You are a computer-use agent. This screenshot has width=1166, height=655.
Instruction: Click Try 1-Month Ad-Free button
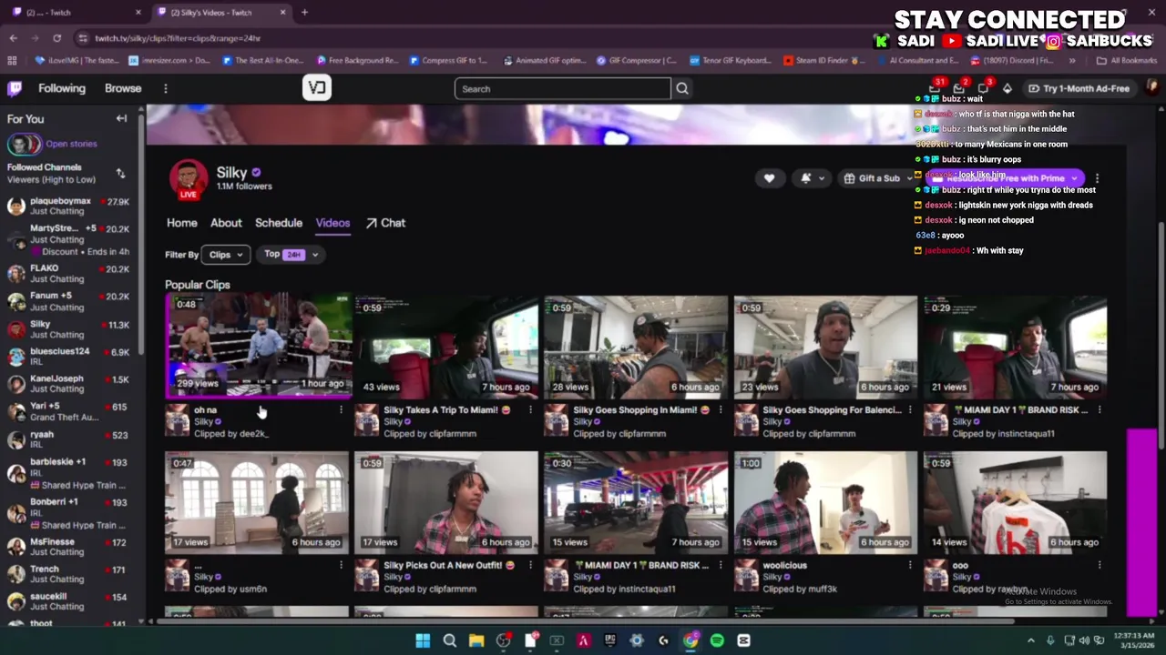(1079, 88)
